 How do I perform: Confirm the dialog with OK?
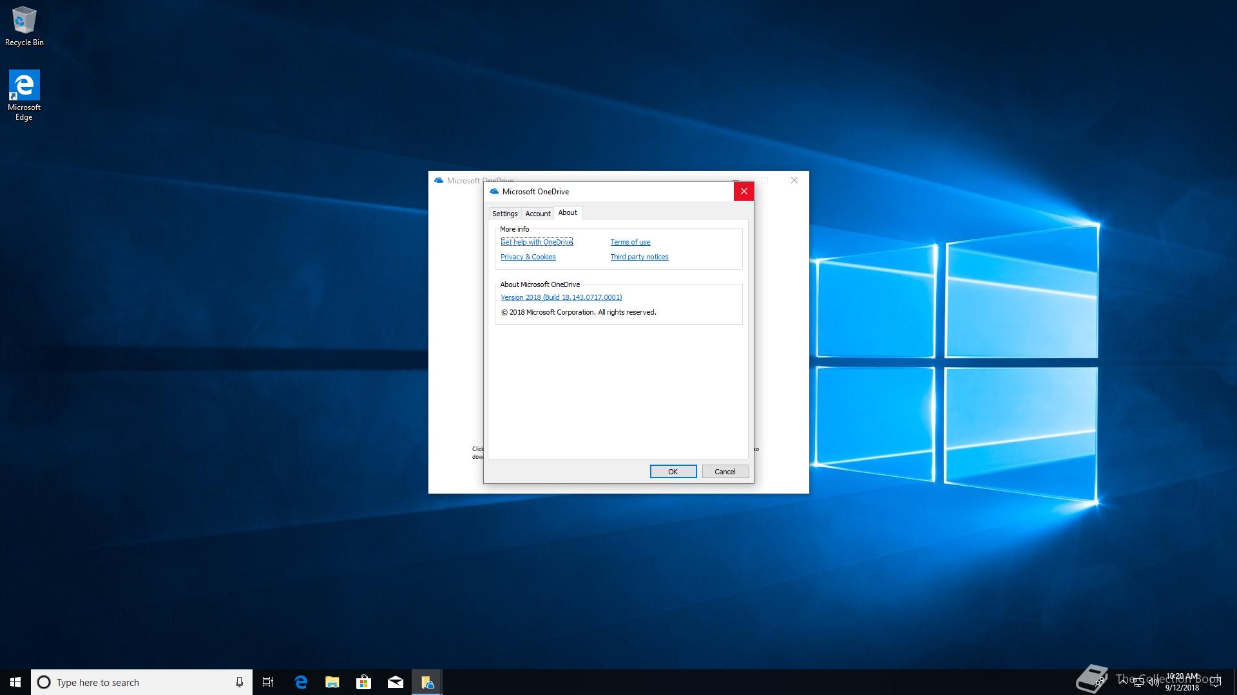point(673,472)
